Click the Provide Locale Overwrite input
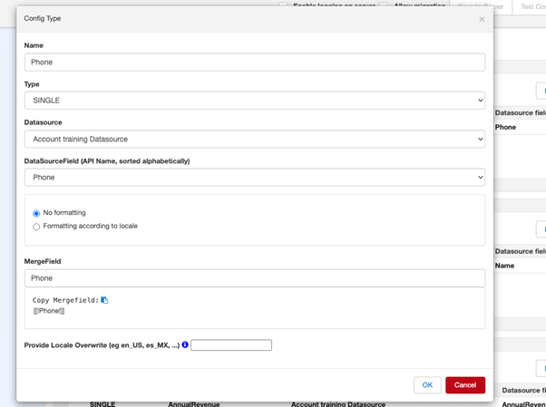Screen dimensions: 546x407 coord(231,345)
